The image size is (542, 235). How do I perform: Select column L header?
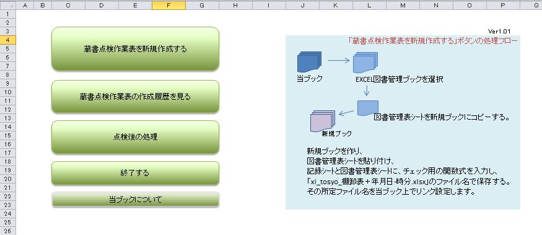tap(369, 5)
